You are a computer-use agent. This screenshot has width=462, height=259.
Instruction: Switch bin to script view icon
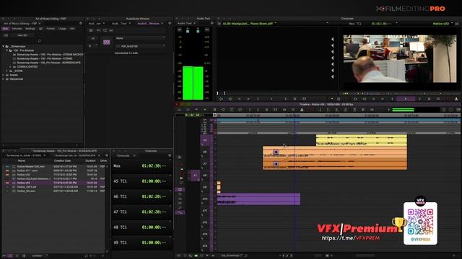24,256
